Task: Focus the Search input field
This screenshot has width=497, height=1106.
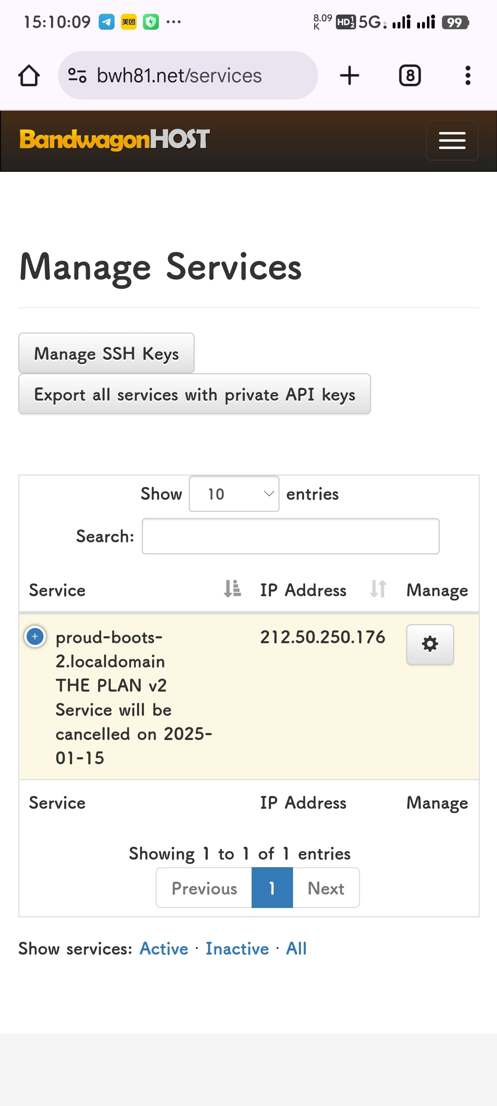Action: click(x=291, y=536)
